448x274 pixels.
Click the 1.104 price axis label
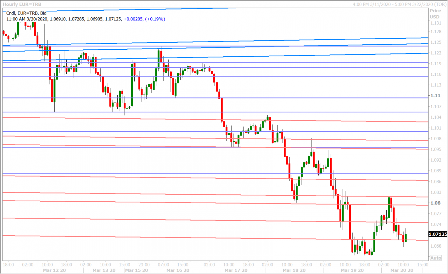436,117
